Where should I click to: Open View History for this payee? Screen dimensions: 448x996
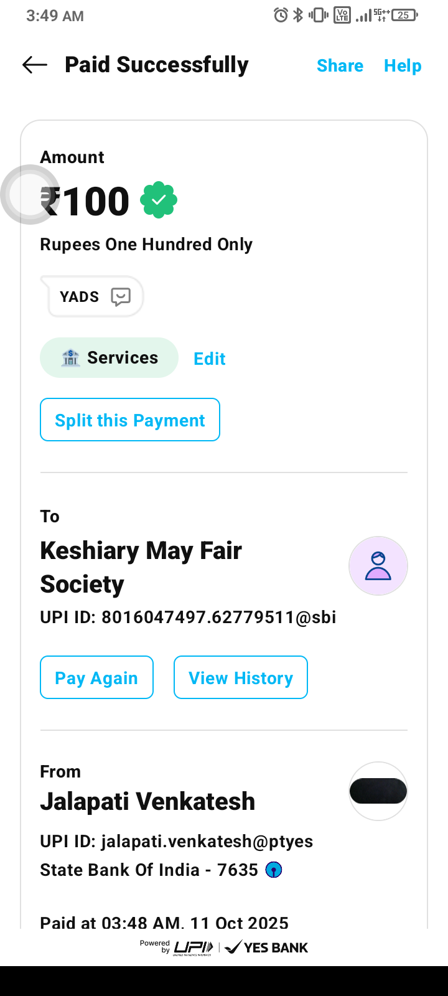[241, 677]
